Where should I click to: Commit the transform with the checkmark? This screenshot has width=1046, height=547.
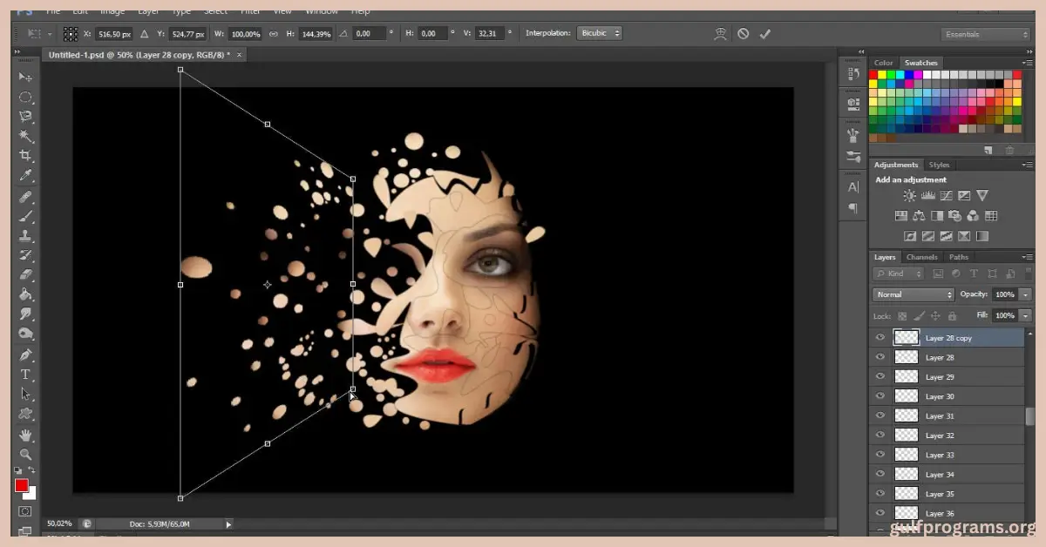pyautogui.click(x=765, y=34)
